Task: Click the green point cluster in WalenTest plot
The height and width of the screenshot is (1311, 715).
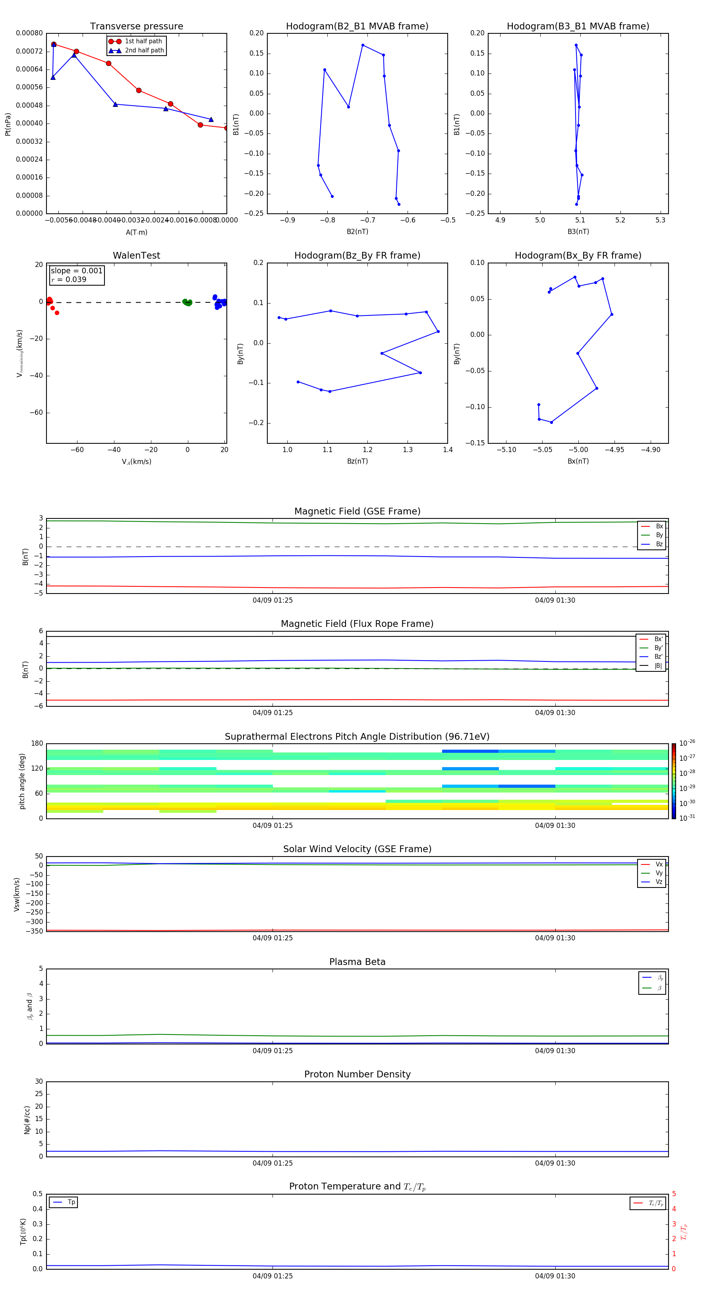Action: (187, 302)
